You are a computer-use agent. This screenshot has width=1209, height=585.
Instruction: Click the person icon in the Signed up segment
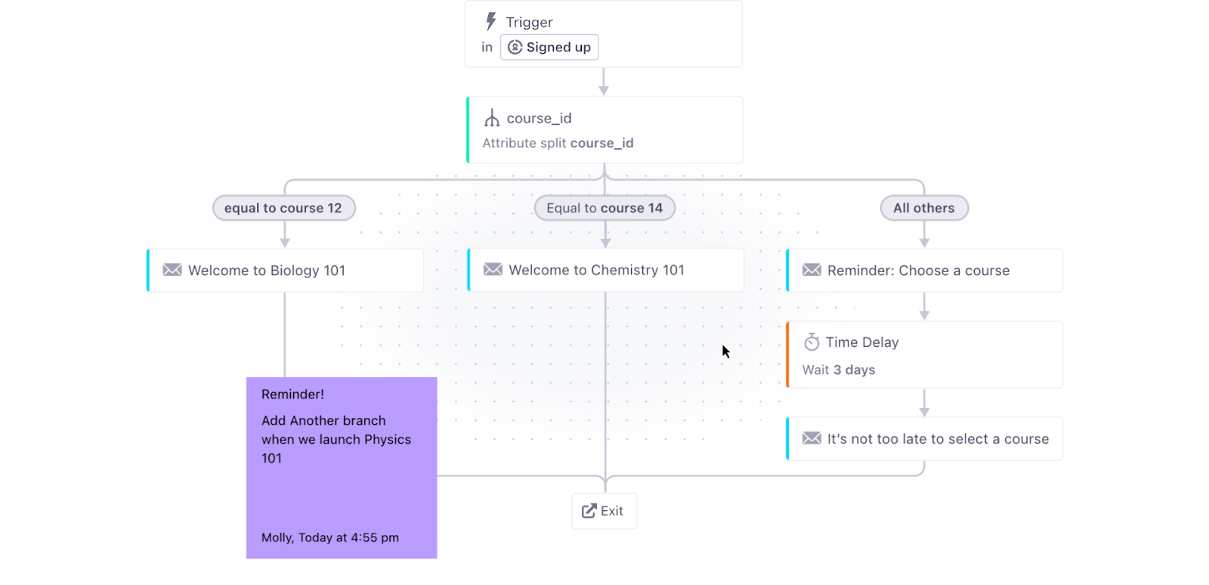pyautogui.click(x=515, y=47)
